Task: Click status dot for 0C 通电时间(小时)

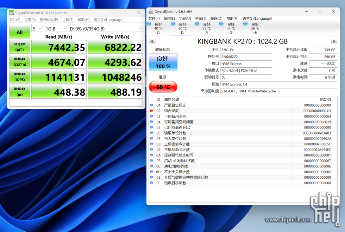Action: tap(151, 166)
